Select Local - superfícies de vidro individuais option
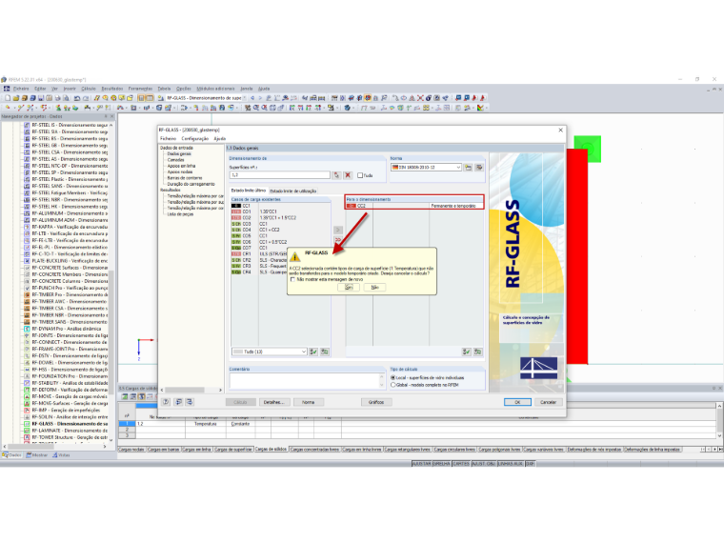The height and width of the screenshot is (543, 724). (392, 377)
